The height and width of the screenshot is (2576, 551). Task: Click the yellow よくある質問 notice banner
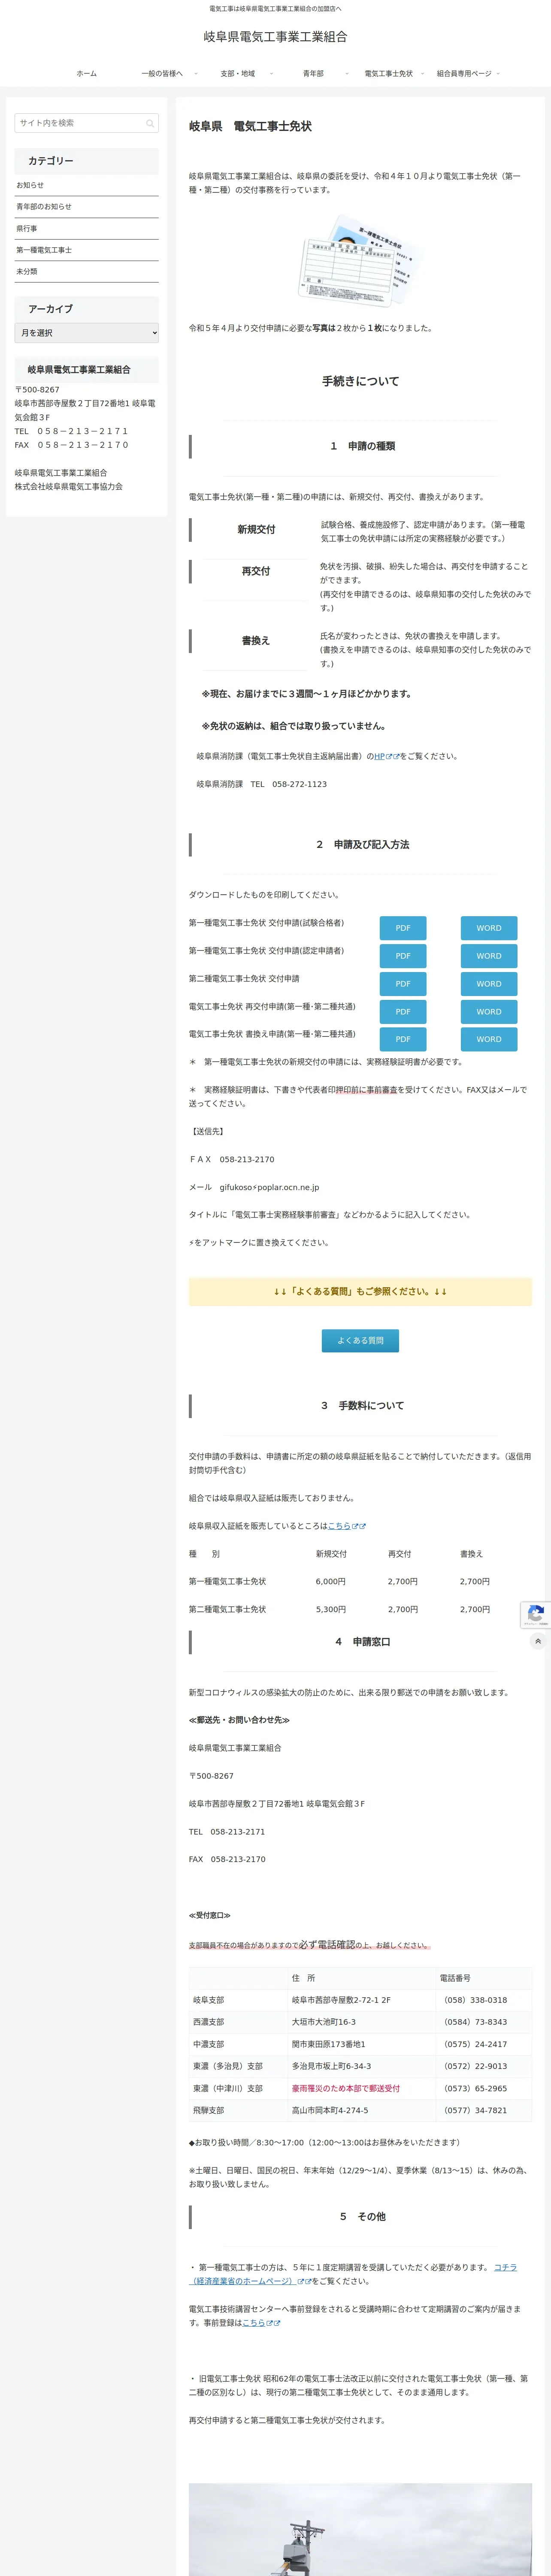[360, 1291]
